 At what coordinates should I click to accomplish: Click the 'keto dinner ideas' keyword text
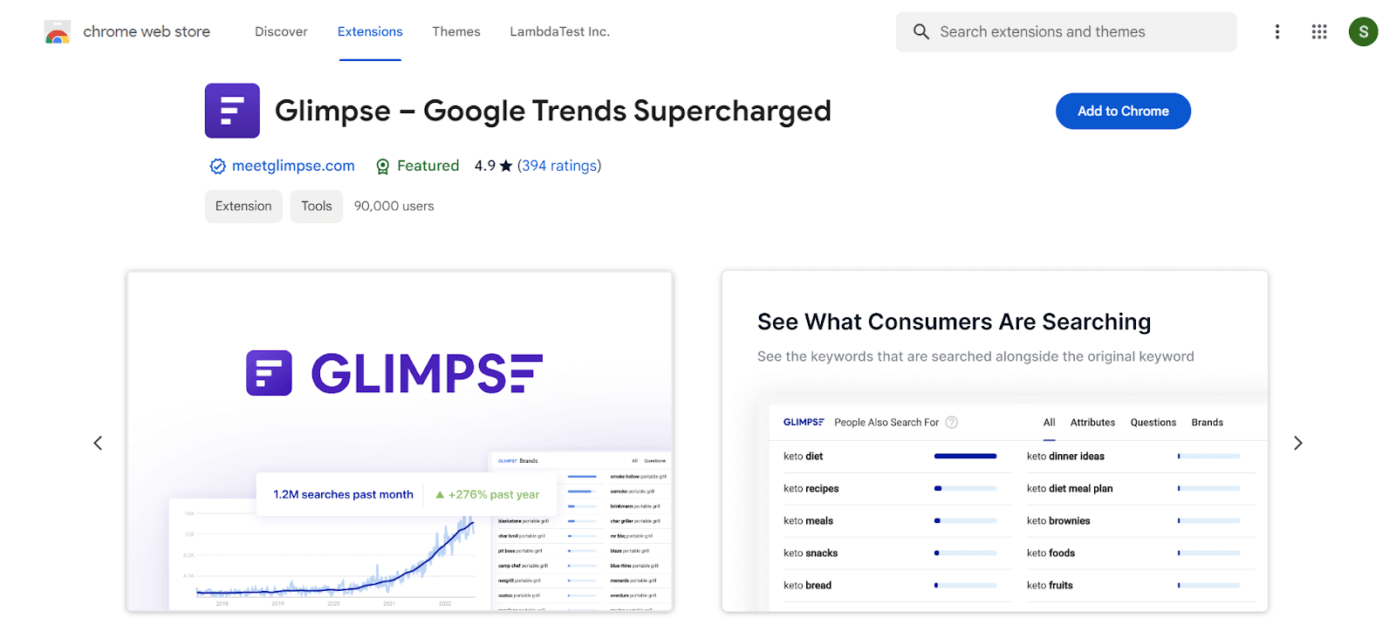point(1065,456)
